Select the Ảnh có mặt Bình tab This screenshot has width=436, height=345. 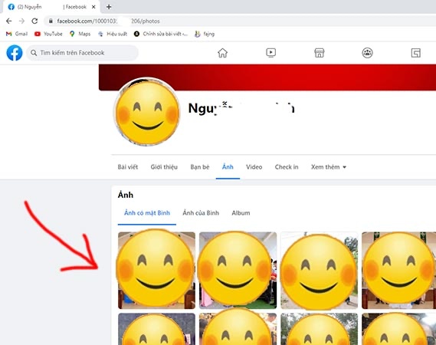tap(147, 213)
